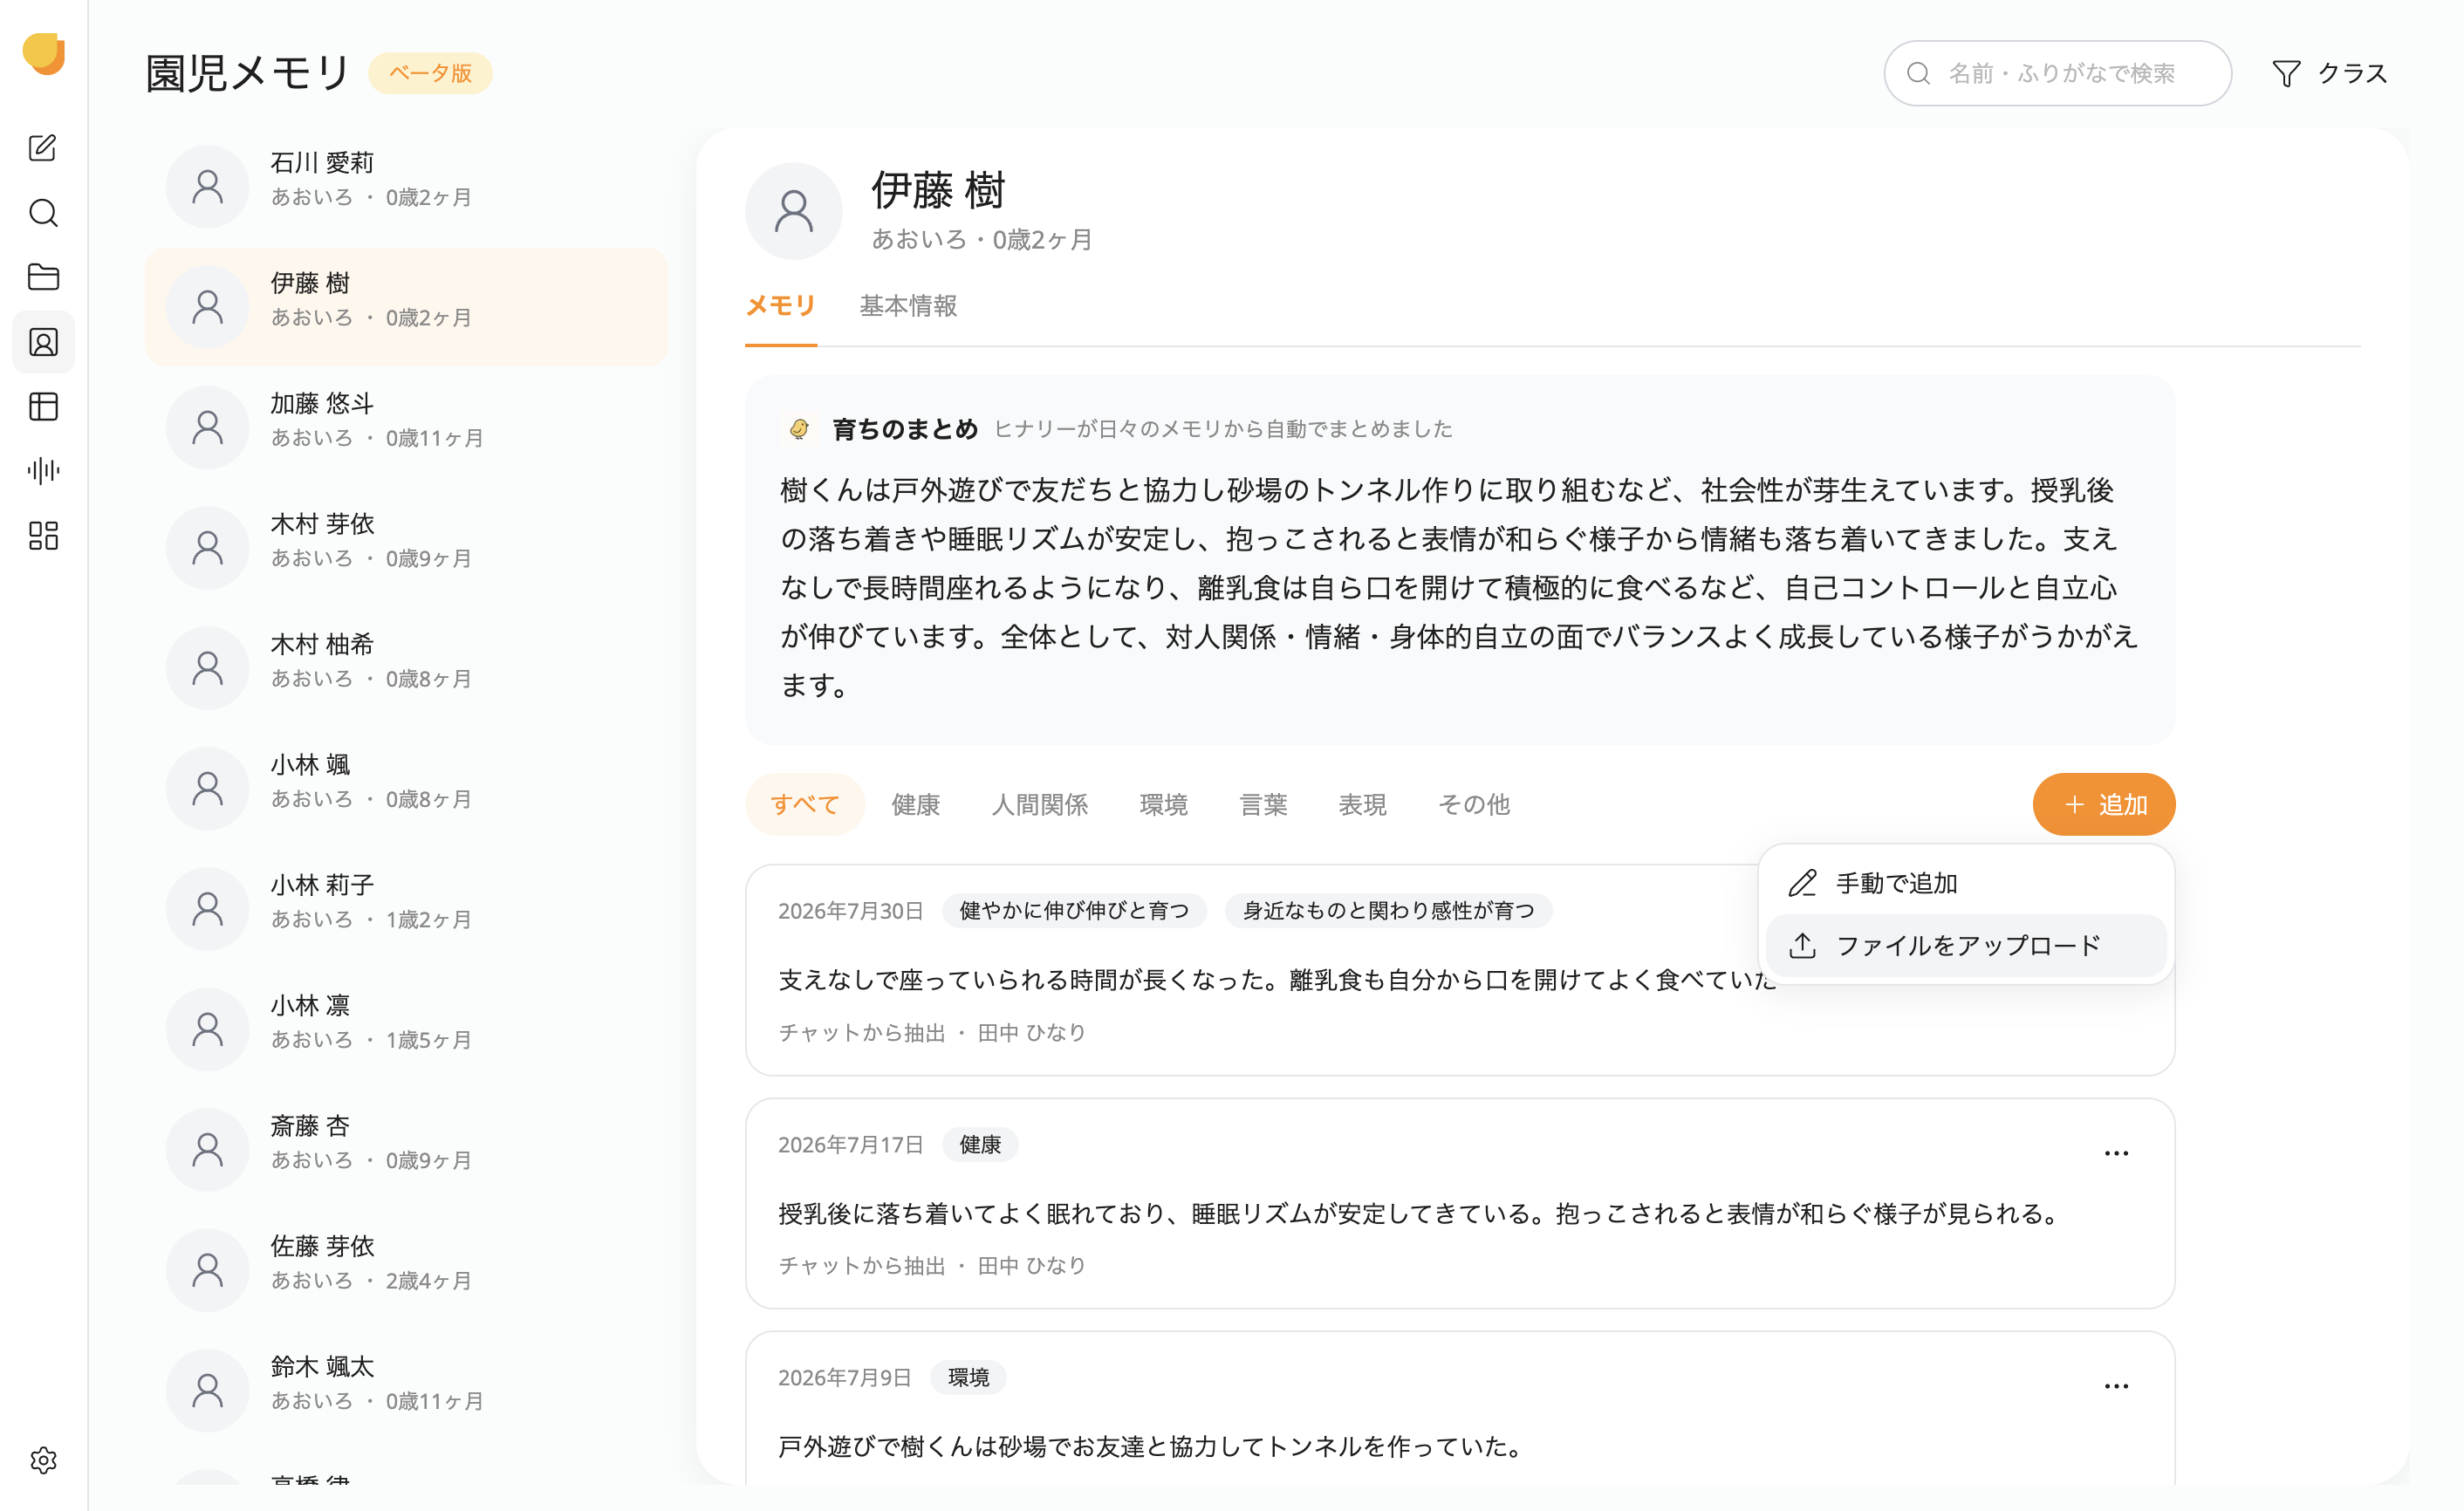Click avatar of 斎藤 杏
Image resolution: width=2464 pixels, height=1511 pixels.
(207, 1150)
